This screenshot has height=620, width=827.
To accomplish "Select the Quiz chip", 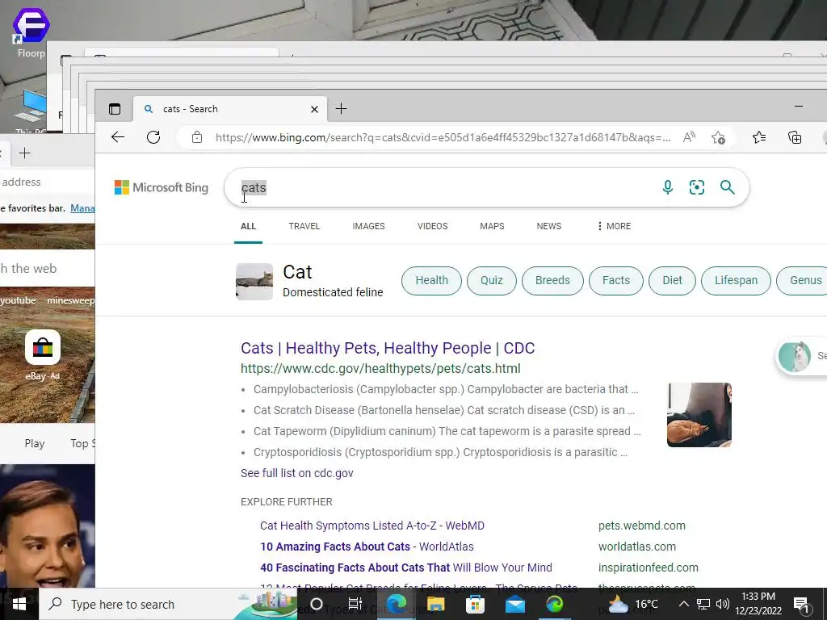I will click(x=492, y=280).
